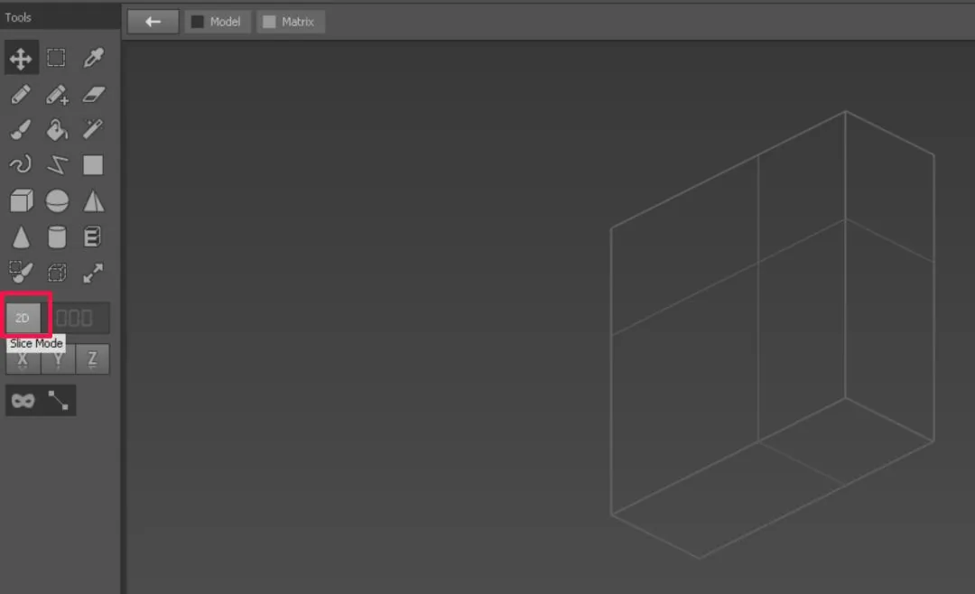Viewport: 975px width, 594px height.
Task: Toggle the X axis button
Action: click(x=23, y=359)
